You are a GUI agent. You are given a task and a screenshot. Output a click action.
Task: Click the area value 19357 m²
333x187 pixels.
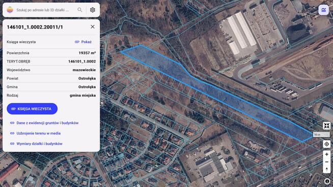click(x=87, y=53)
